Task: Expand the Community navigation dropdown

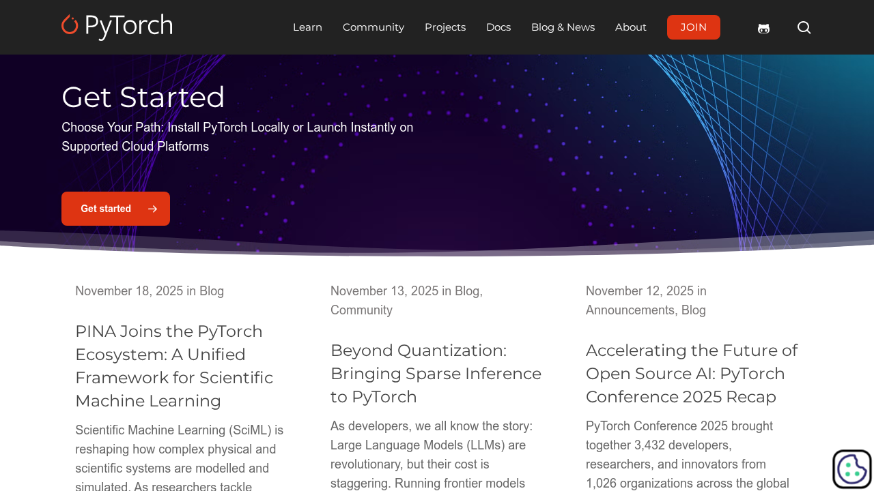Action: [373, 27]
